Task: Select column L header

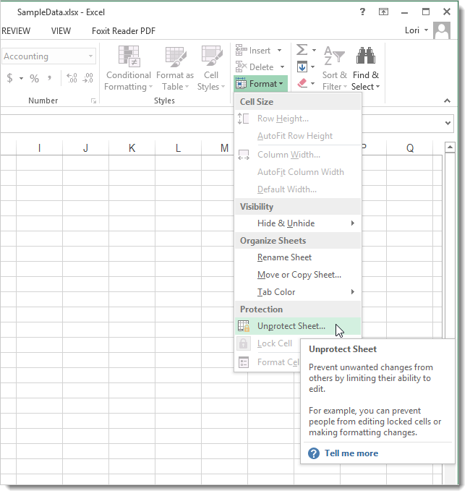Action: tap(178, 147)
